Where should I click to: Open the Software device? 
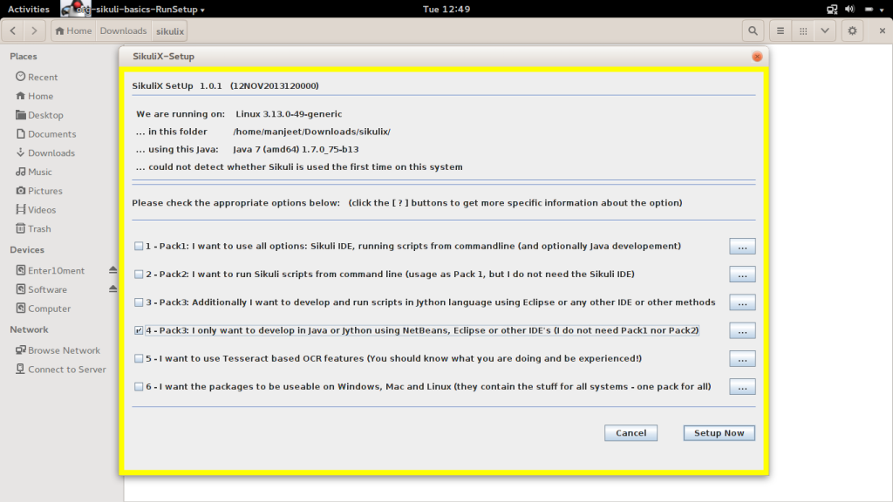pos(42,289)
